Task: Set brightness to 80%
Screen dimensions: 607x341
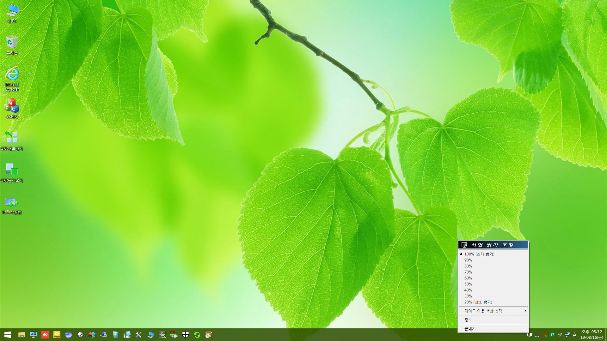Action: click(x=493, y=266)
